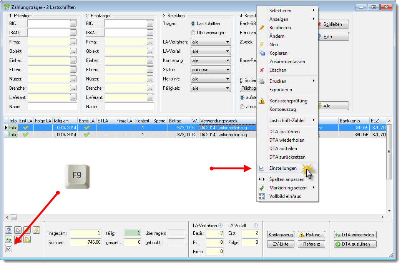Click the ZV-Liste button
The height and width of the screenshot is (266, 402).
pyautogui.click(x=281, y=244)
